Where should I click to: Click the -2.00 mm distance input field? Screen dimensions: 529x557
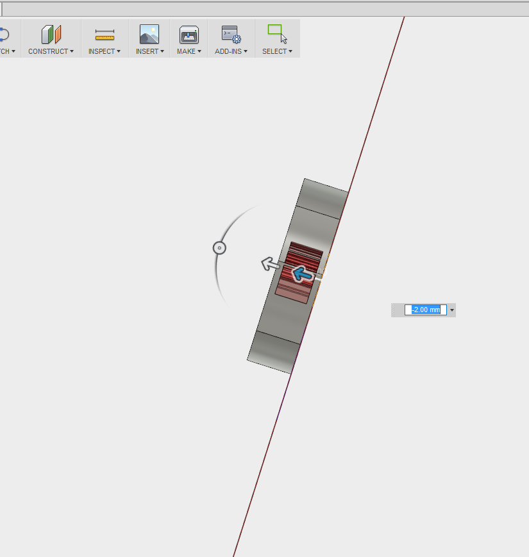tap(425, 310)
